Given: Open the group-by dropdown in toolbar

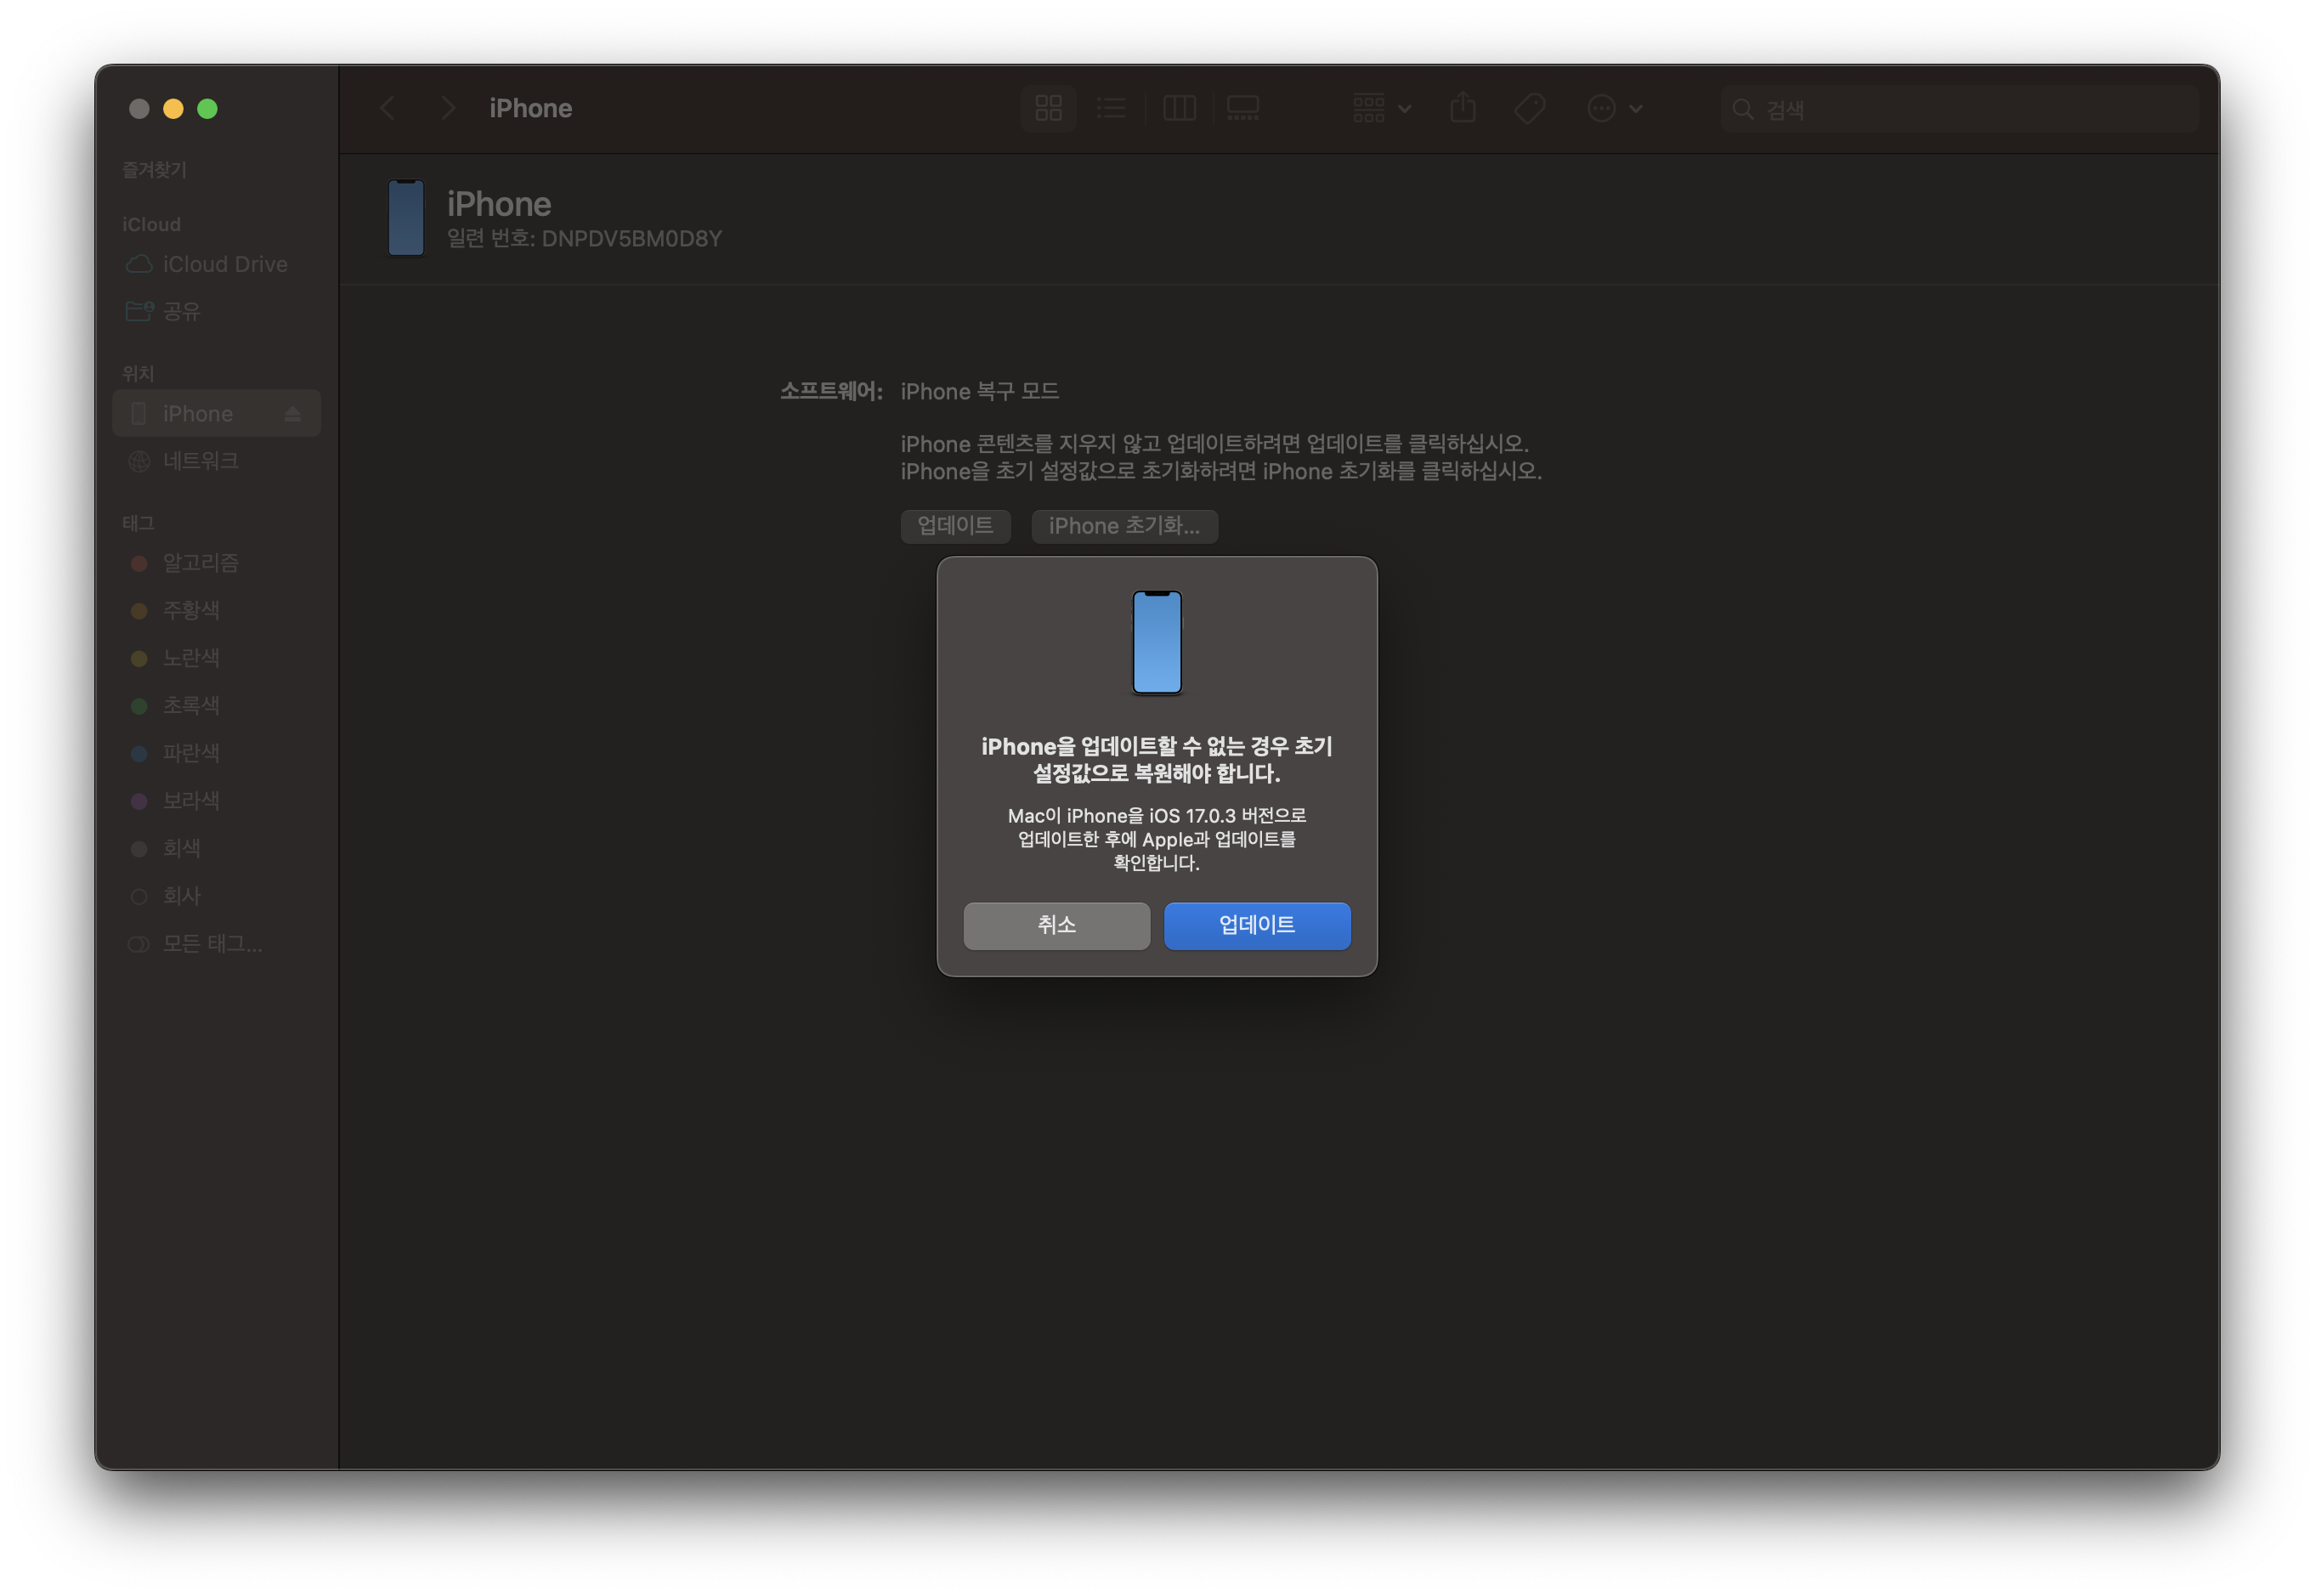Looking at the screenshot, I should pyautogui.click(x=1381, y=108).
